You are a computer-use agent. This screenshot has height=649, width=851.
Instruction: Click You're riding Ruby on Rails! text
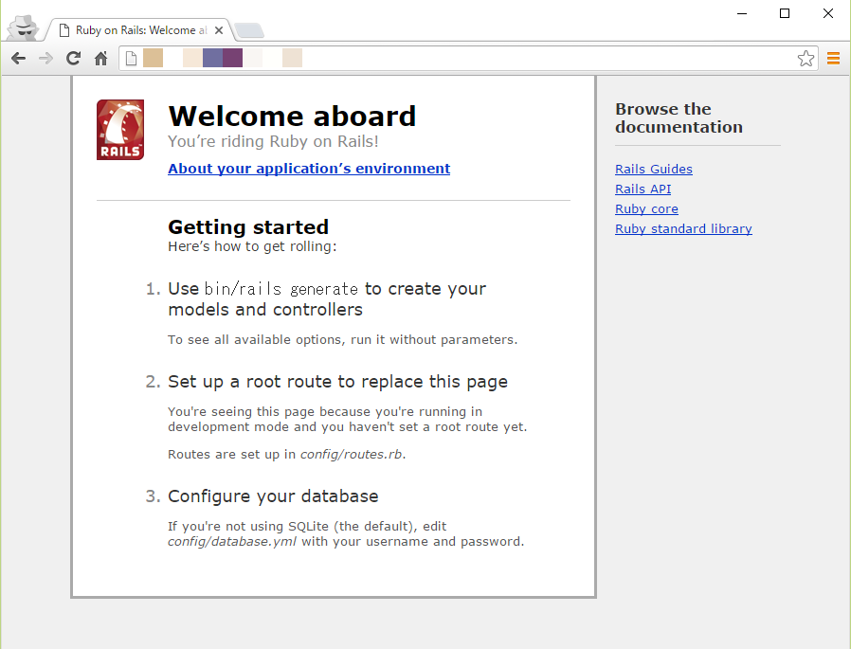tap(273, 141)
